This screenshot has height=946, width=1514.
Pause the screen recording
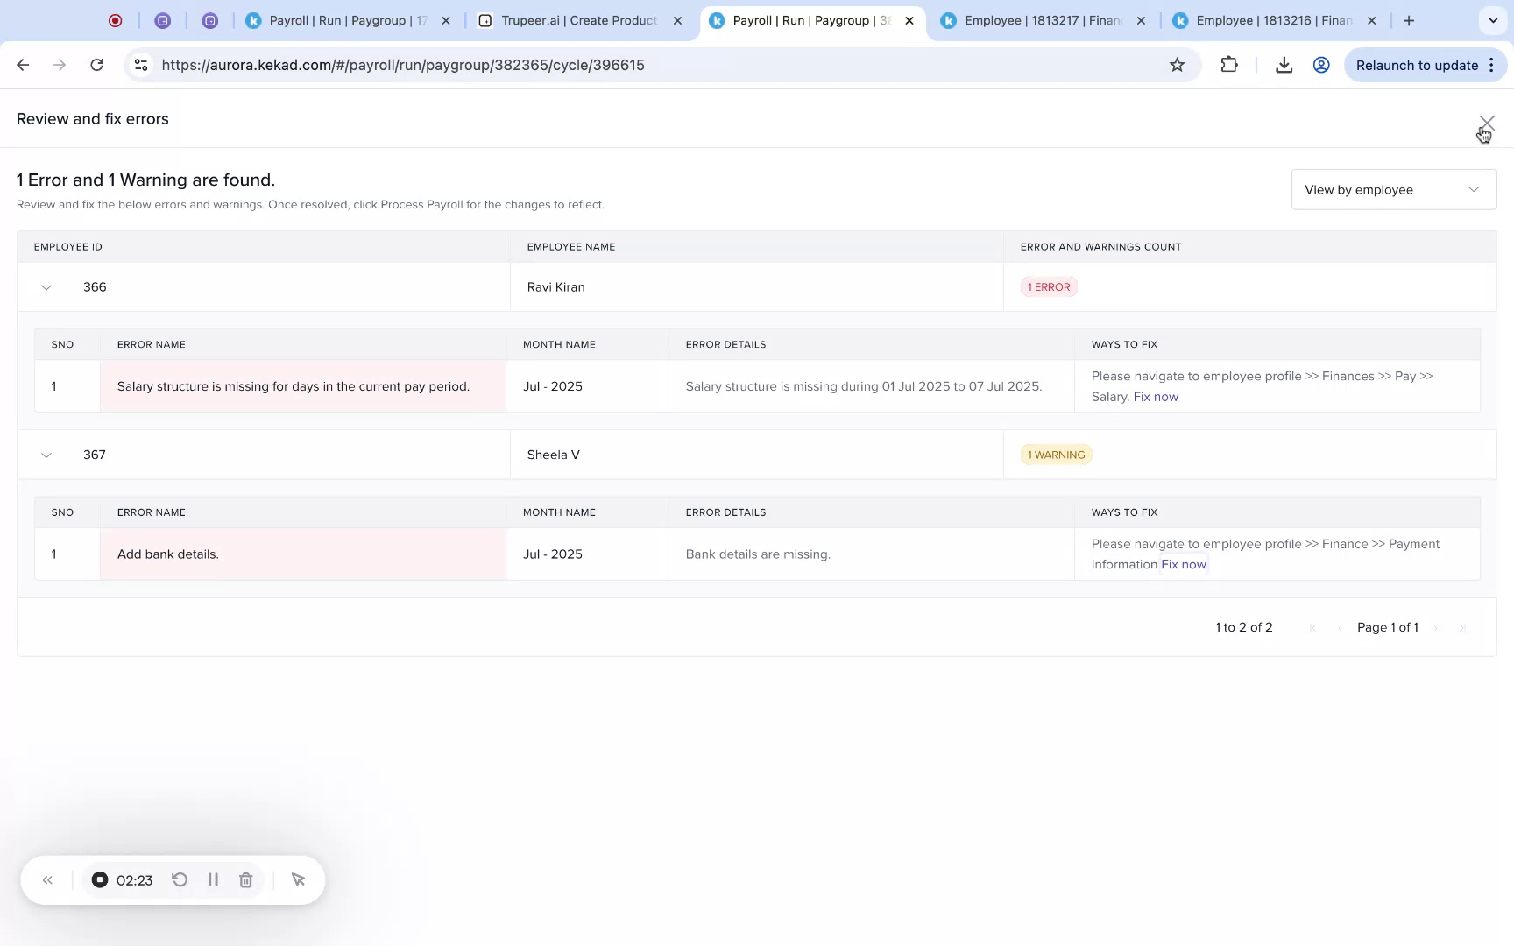point(213,879)
